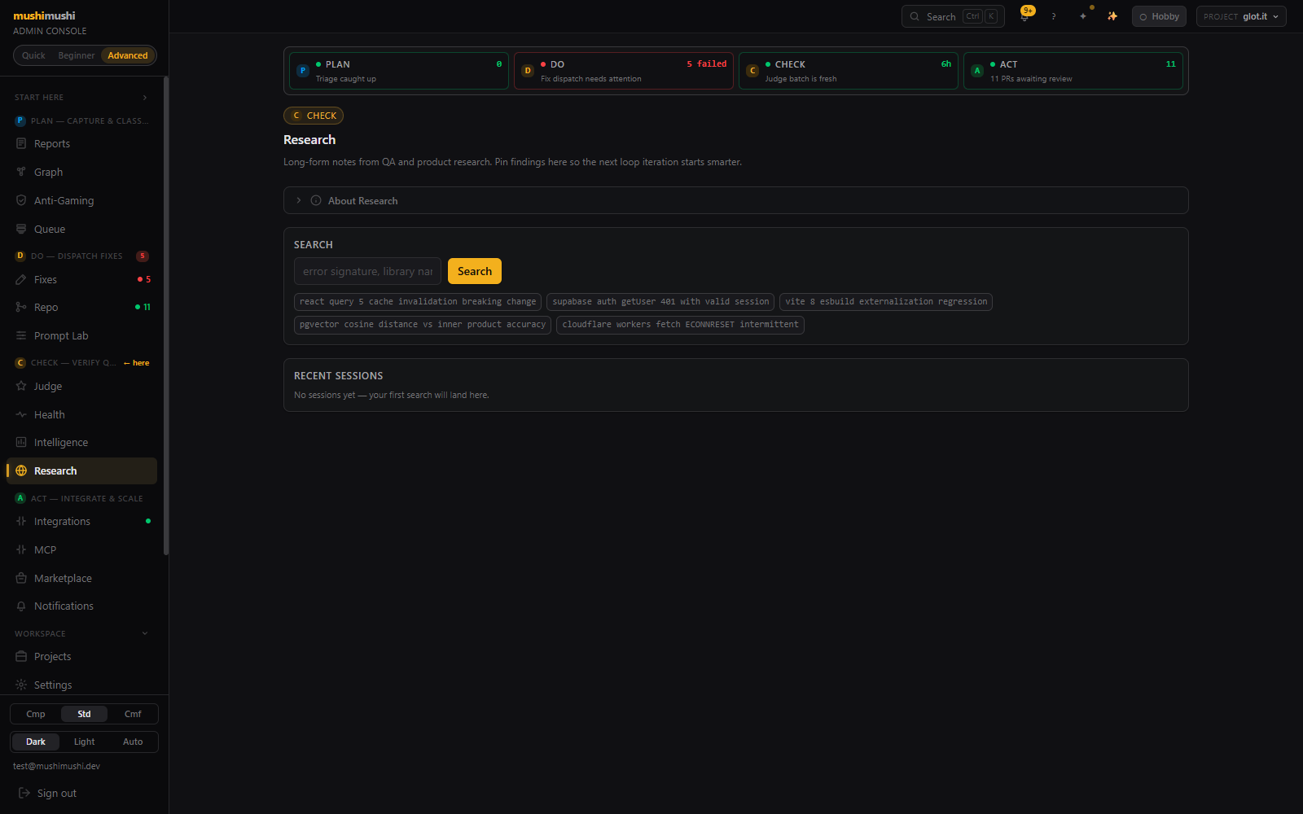Click the Marketplace bag icon
The height and width of the screenshot is (814, 1303).
coord(21,578)
